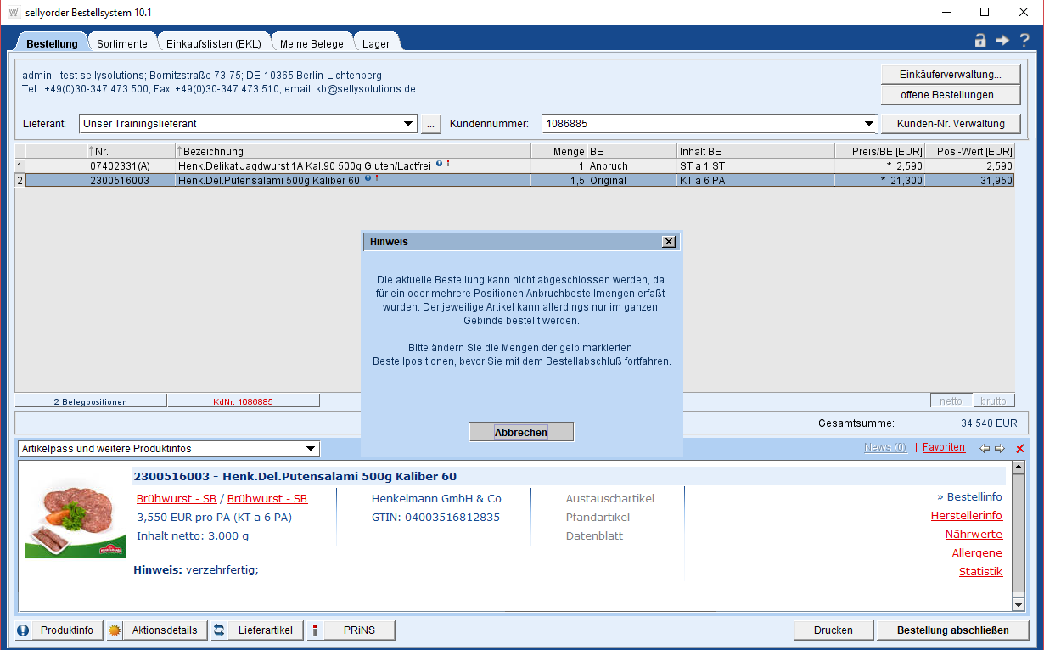Open offene Bestellungen
This screenshot has height=650, width=1044.
click(951, 94)
